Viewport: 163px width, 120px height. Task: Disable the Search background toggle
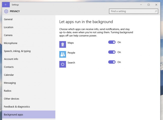click(x=112, y=62)
